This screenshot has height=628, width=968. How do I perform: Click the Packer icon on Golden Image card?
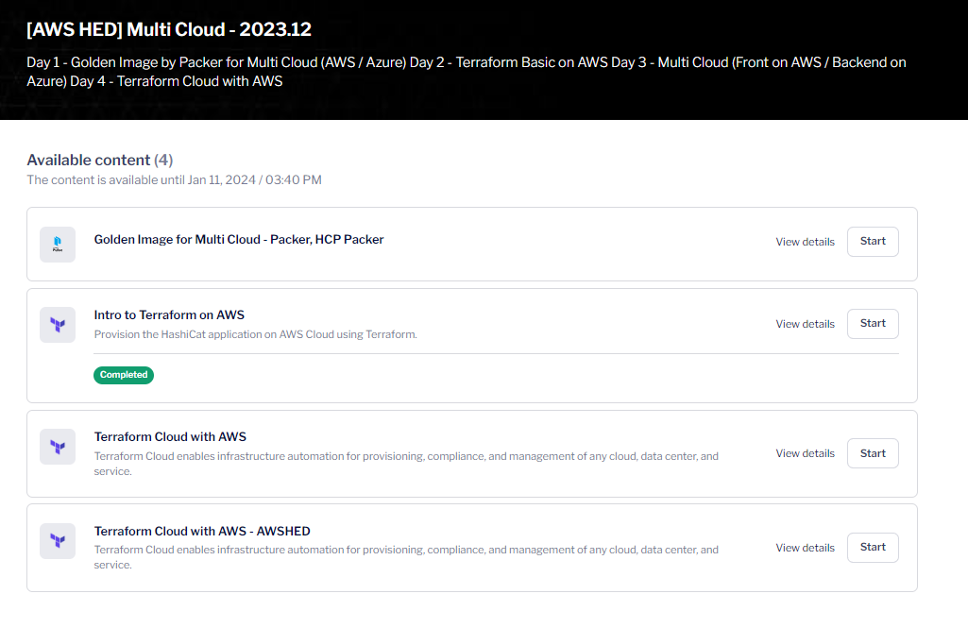click(58, 245)
